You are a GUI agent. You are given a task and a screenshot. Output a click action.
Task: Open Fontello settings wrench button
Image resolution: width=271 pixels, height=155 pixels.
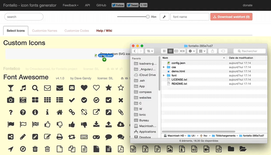(164, 17)
